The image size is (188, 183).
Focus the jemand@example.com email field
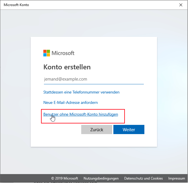click(94, 79)
